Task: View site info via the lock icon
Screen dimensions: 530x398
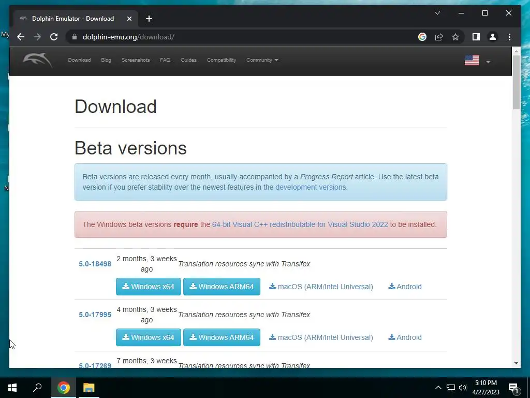Action: (x=75, y=37)
